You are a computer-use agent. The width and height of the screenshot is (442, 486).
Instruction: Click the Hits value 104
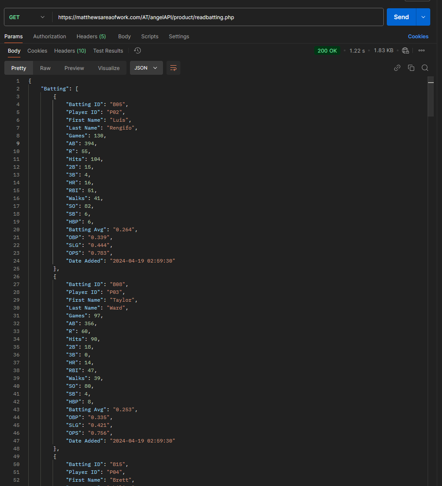point(96,159)
